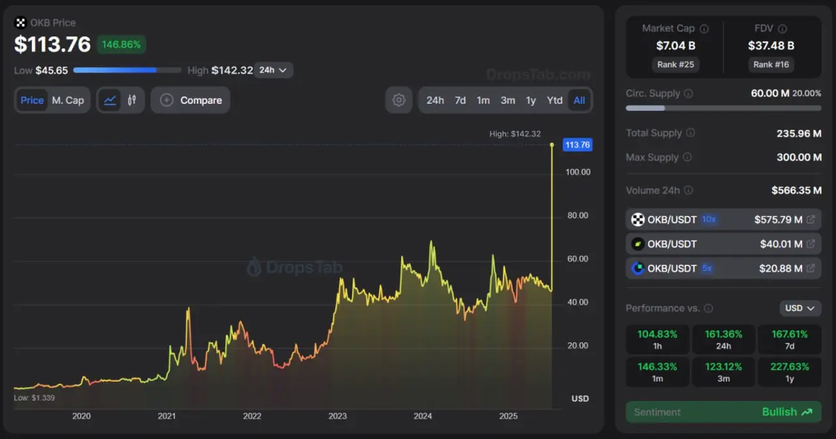836x439 pixels.
Task: Select the Ytd timeframe tab
Action: 555,100
